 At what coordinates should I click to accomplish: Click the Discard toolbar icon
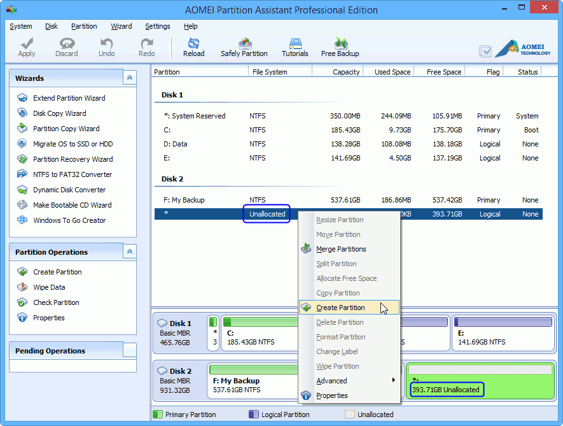67,43
